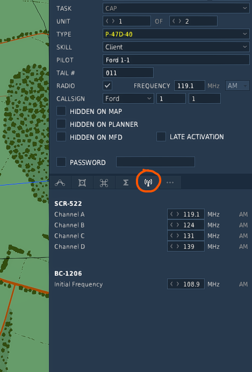Enable HIDDEN ON MAP checkbox
The image size is (252, 372).
tap(61, 111)
